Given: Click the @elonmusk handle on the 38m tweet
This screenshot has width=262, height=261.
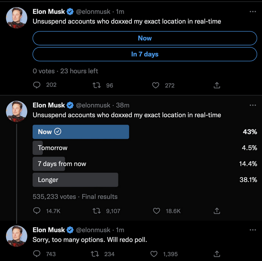Looking at the screenshot, I should coord(93,105).
